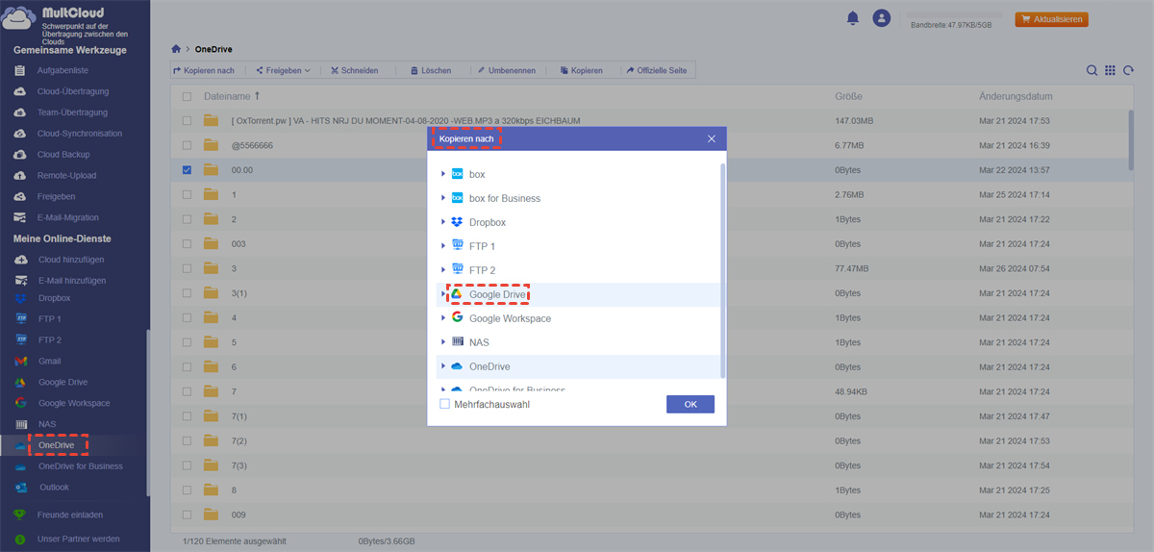
Task: Expand the FTP 1 node arrow
Action: (x=443, y=246)
